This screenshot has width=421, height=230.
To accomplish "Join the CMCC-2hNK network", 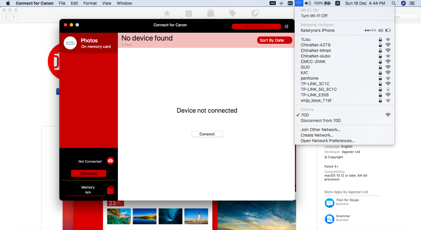I will [x=344, y=62].
